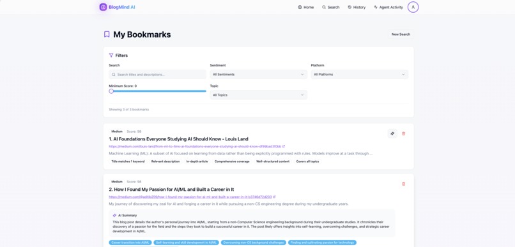
Task: Click Medium badge on How I Found My Passion bookmark
Action: (116, 181)
